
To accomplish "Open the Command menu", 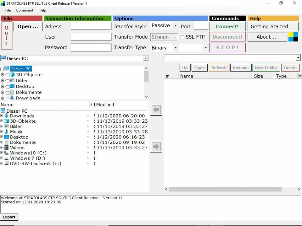I will click(25, 10).
